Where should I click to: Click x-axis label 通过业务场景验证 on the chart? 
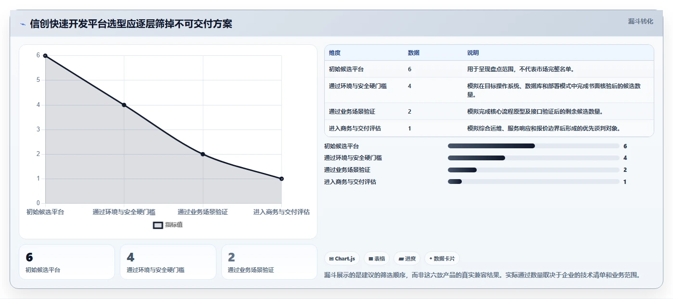tap(203, 212)
